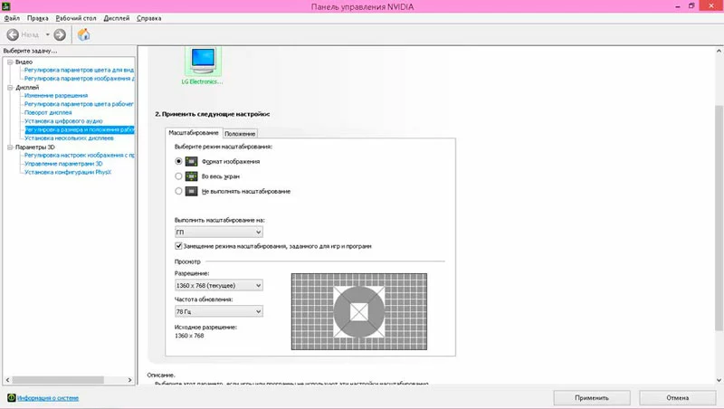Viewport: 724px width, 409px height.
Task: Click main panel vertical scrollbar thumb
Action: click(719, 218)
